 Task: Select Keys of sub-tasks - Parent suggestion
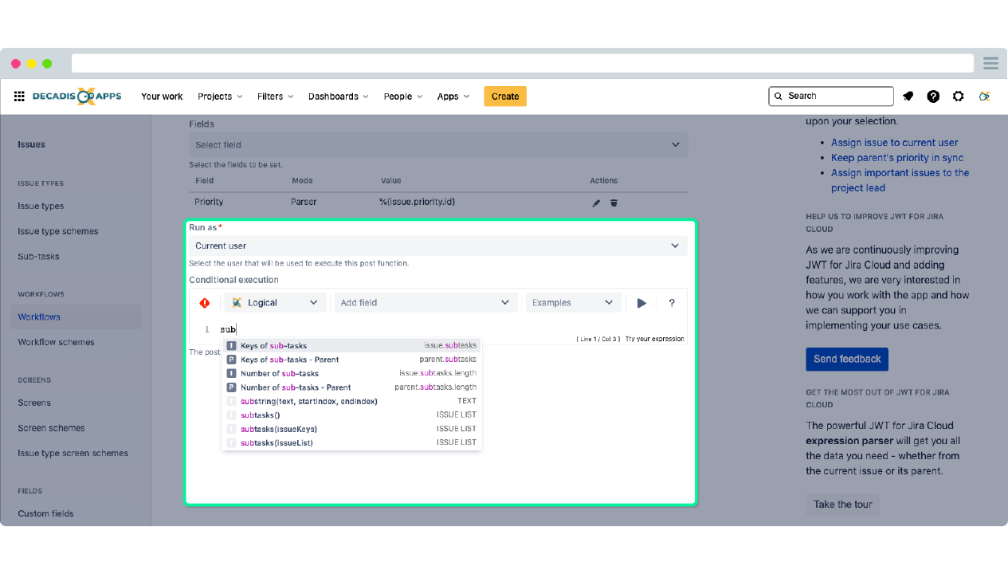pos(351,360)
